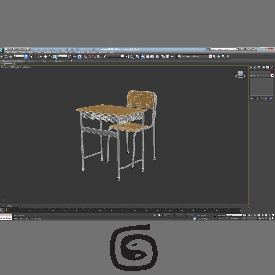Click the Mirror tool icon

[127, 57]
